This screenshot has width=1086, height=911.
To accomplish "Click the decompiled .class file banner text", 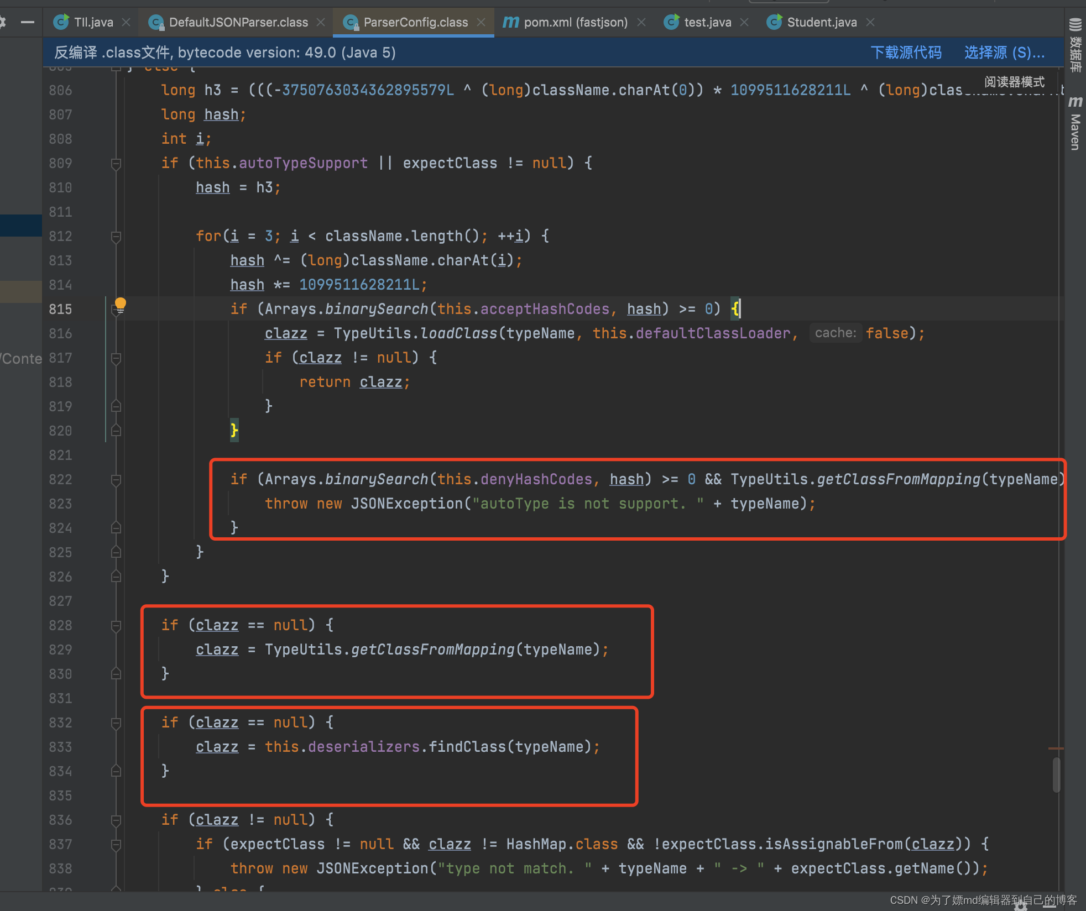I will (225, 53).
